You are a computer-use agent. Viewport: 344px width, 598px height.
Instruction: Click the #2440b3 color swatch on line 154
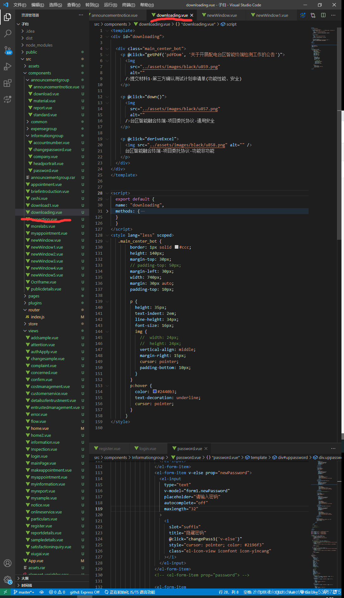click(x=155, y=391)
